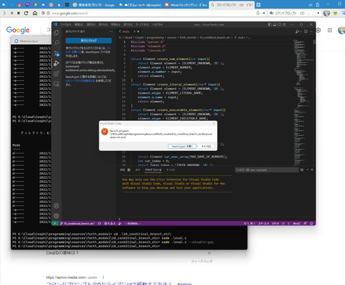Open the Search view in VS Code activity bar
The width and height of the screenshot is (345, 285).
(x=57, y=43)
